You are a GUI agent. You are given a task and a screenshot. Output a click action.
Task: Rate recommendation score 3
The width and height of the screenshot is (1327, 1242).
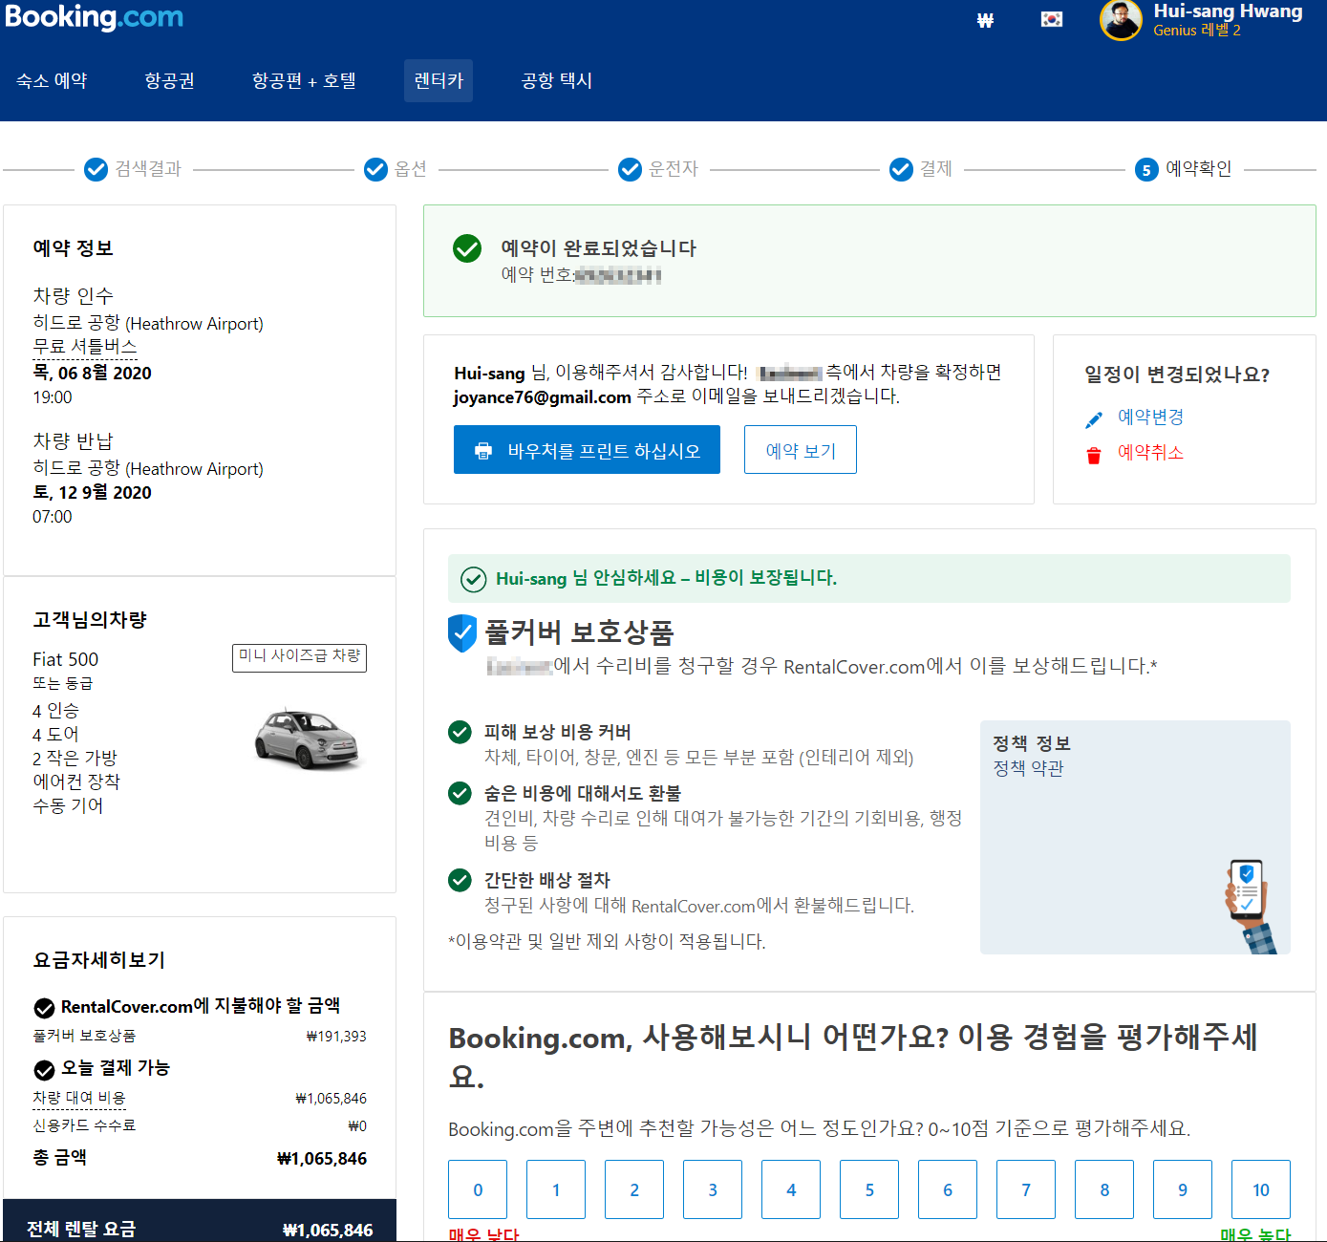tap(713, 1189)
